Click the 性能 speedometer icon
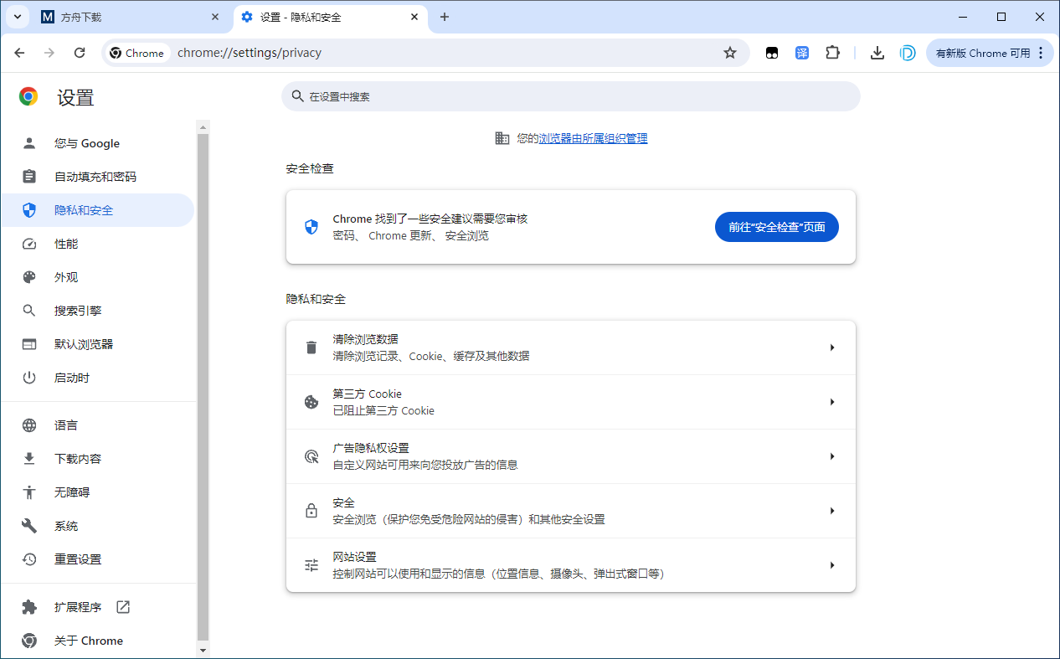 [28, 243]
